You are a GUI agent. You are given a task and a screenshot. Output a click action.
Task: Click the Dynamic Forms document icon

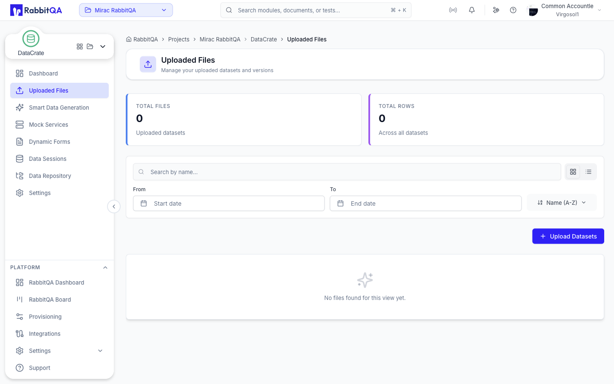coord(20,142)
